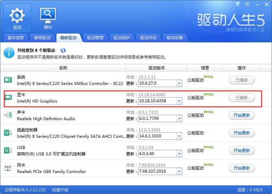Viewport: 272px width, 194px height.
Task: Click the 显卡 graphics card icon
Action: 8,98
